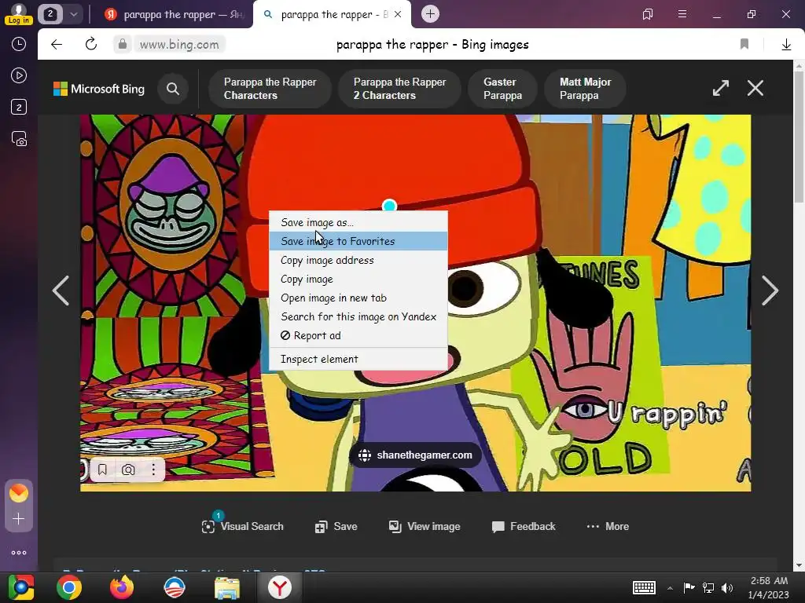The image size is (805, 603).
Task: Choose Save image as… in context menu
Action: click(358, 222)
